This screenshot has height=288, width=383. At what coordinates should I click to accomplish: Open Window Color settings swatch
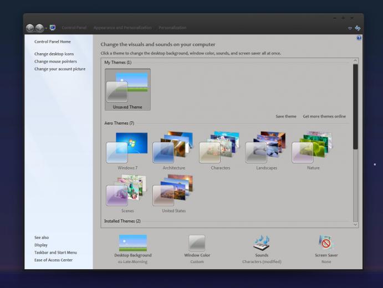[197, 243]
